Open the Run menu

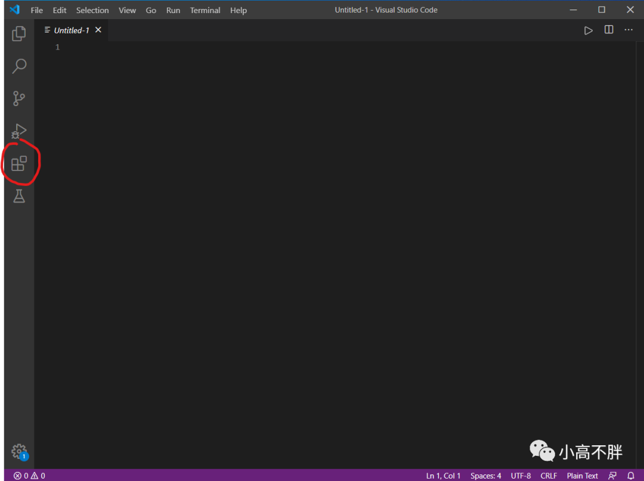[173, 10]
